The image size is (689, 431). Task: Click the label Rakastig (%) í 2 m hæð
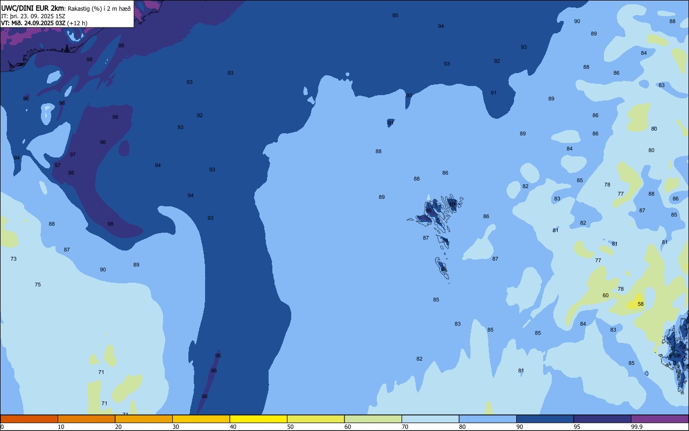click(99, 9)
